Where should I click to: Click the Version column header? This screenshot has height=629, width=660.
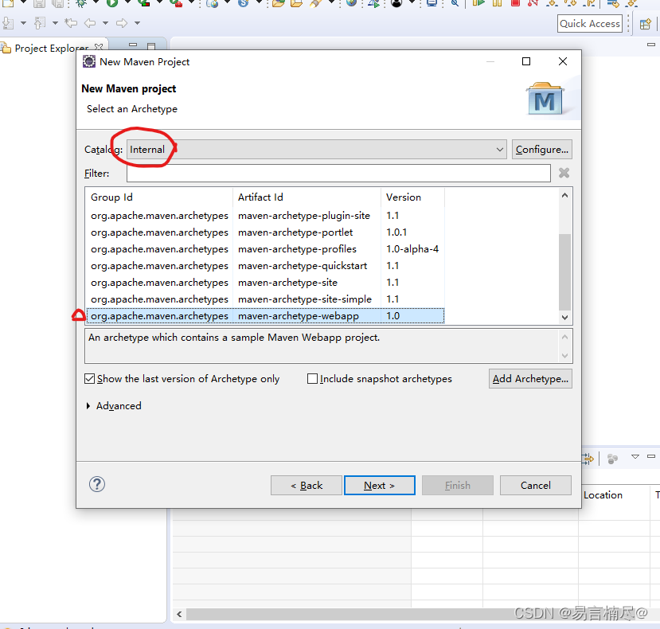tap(412, 197)
